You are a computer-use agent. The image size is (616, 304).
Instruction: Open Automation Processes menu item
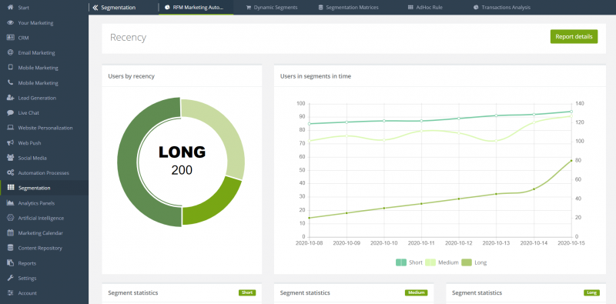pos(44,173)
